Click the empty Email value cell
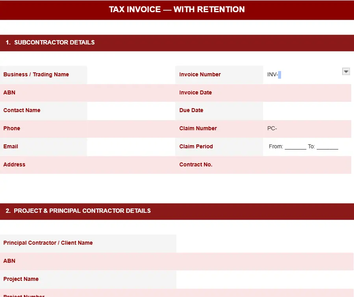Viewport: 354px width, 297px height. pos(131,147)
